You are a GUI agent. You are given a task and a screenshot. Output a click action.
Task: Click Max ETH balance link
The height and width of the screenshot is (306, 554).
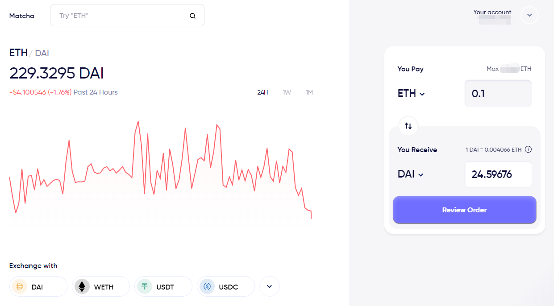pyautogui.click(x=509, y=69)
